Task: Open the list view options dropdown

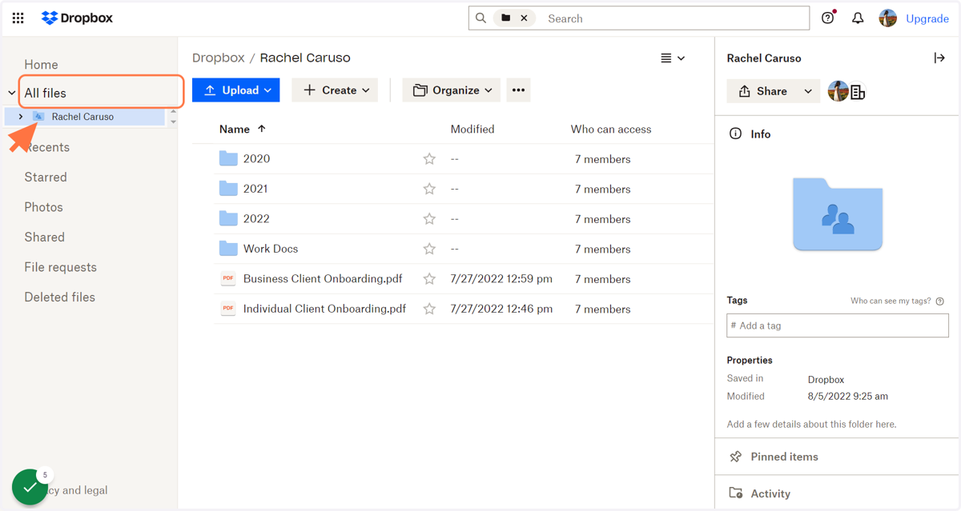Action: [x=673, y=58]
